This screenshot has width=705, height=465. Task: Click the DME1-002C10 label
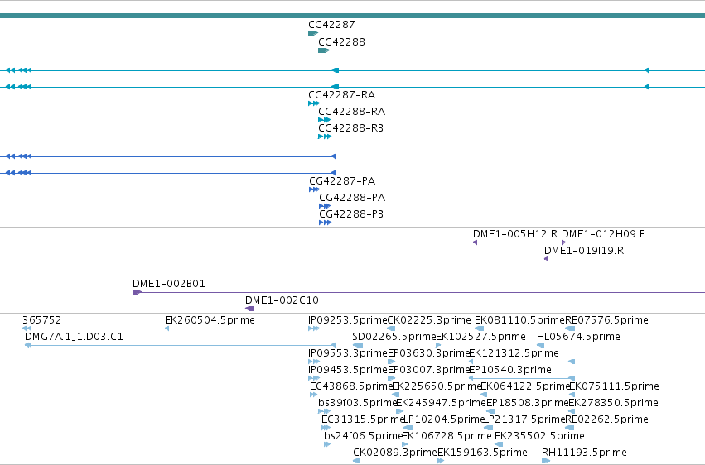(x=282, y=300)
